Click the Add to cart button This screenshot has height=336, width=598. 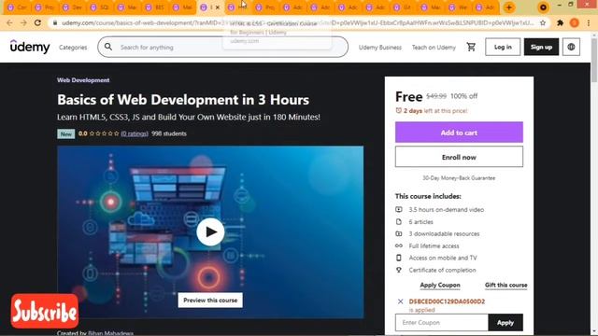[459, 133]
